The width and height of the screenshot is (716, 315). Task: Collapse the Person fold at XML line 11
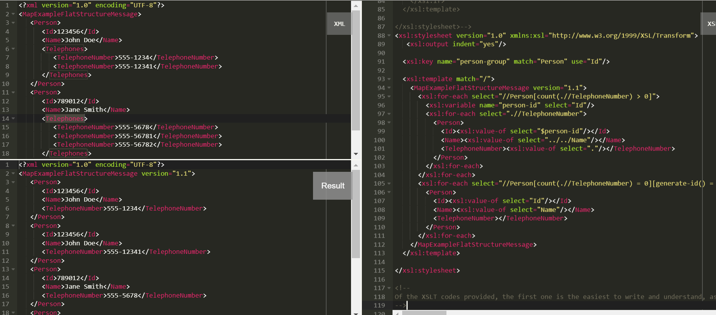(13, 92)
